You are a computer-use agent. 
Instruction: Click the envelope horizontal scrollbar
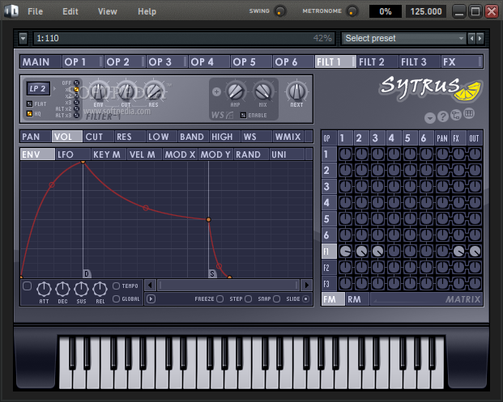point(228,285)
